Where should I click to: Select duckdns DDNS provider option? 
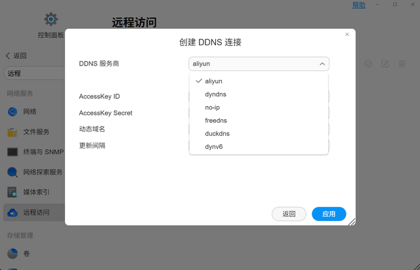[x=217, y=134]
